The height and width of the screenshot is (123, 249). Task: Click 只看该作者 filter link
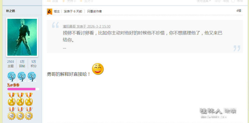[94, 11]
